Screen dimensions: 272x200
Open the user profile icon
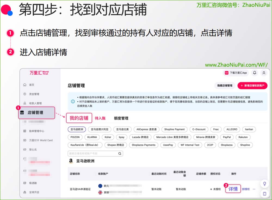point(264,73)
